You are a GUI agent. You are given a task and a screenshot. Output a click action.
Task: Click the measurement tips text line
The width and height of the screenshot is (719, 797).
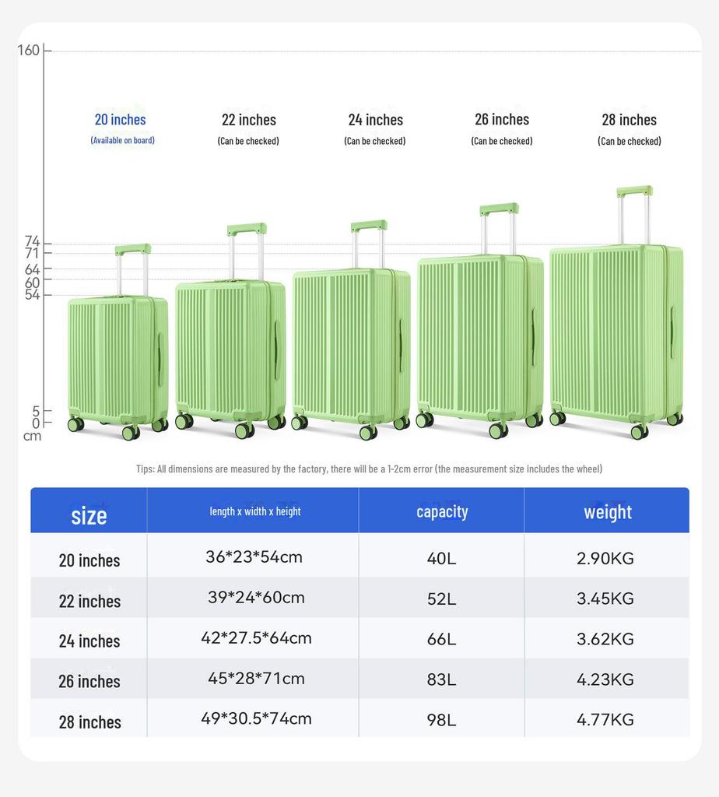tap(369, 469)
